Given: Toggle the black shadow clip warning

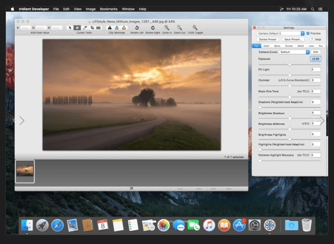Looking at the screenshot, I should pos(110,28).
